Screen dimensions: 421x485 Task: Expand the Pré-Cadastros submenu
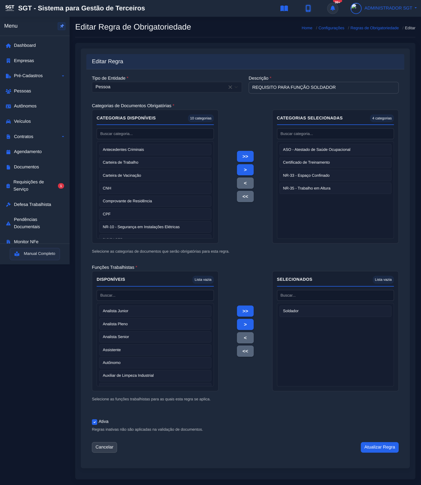click(63, 76)
